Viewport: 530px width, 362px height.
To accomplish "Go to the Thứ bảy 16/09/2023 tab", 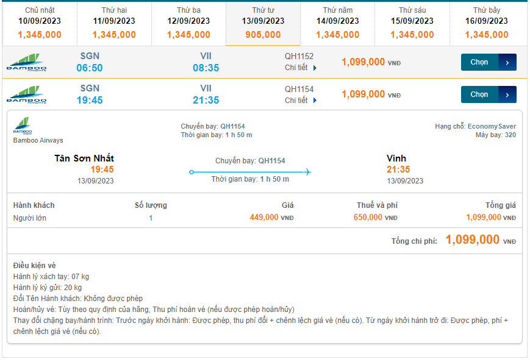I will (x=487, y=23).
